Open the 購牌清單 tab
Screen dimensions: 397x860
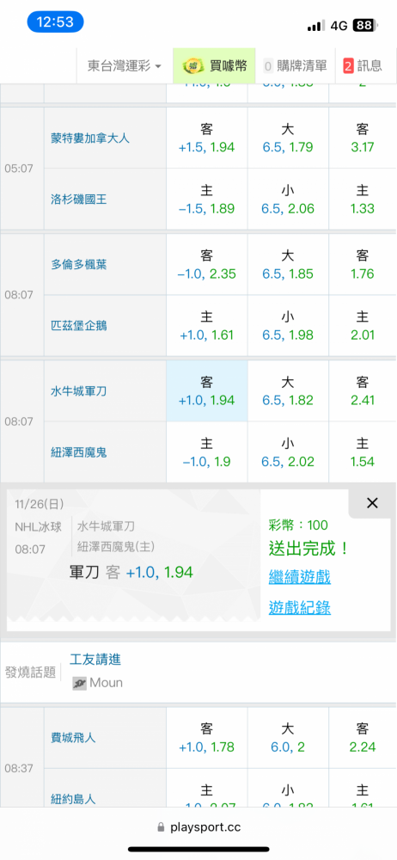click(296, 66)
